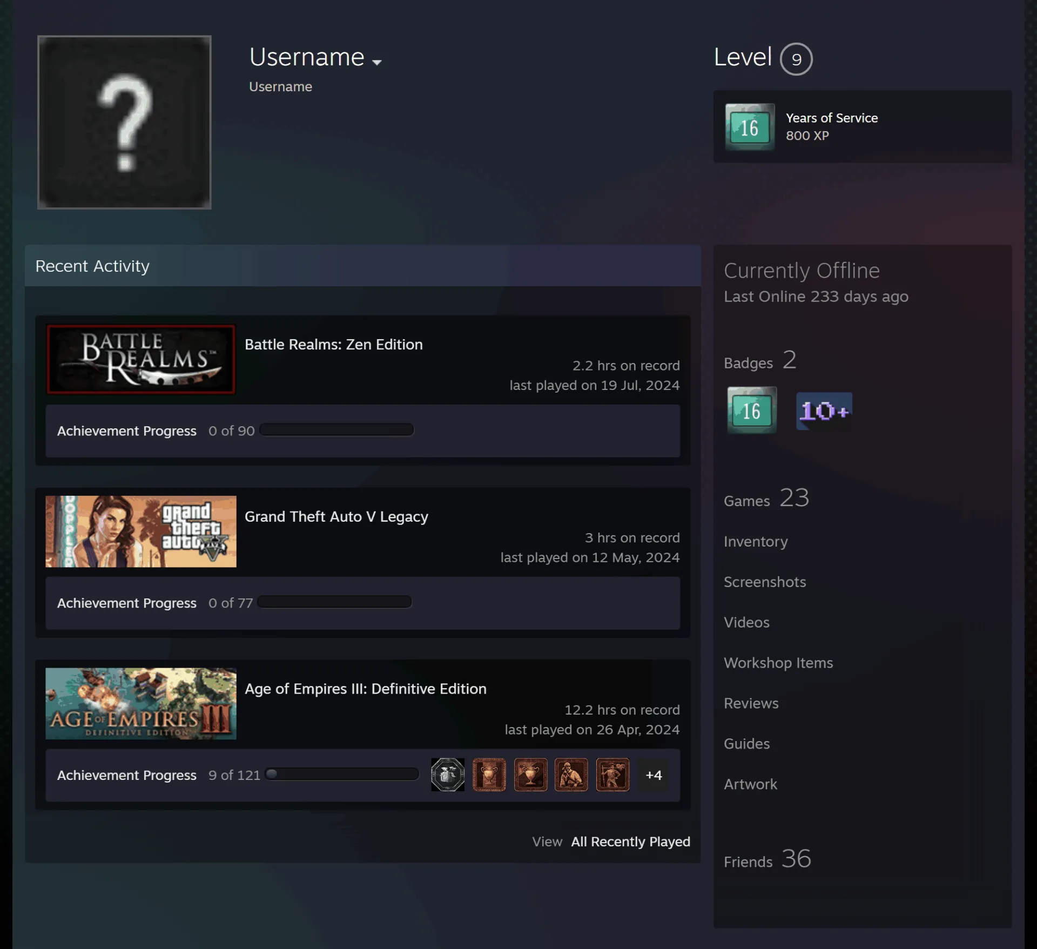Open Battle Realms: Zen Edition title link
This screenshot has width=1037, height=949.
pyautogui.click(x=334, y=345)
